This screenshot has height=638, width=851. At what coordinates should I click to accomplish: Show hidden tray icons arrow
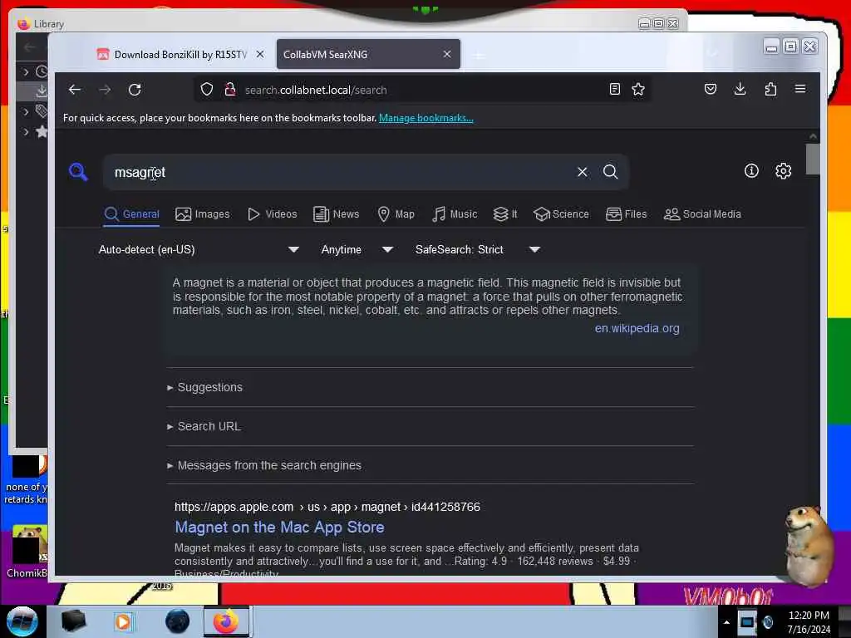click(x=726, y=622)
